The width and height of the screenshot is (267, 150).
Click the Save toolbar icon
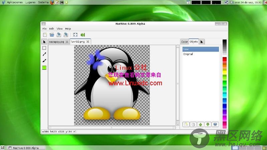59,35
